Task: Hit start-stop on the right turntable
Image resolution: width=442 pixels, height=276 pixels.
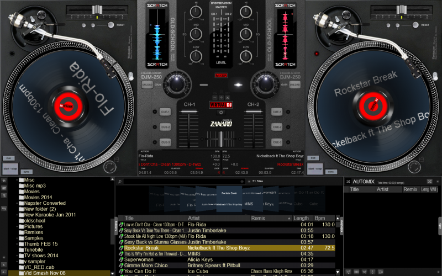Action: (x=315, y=169)
